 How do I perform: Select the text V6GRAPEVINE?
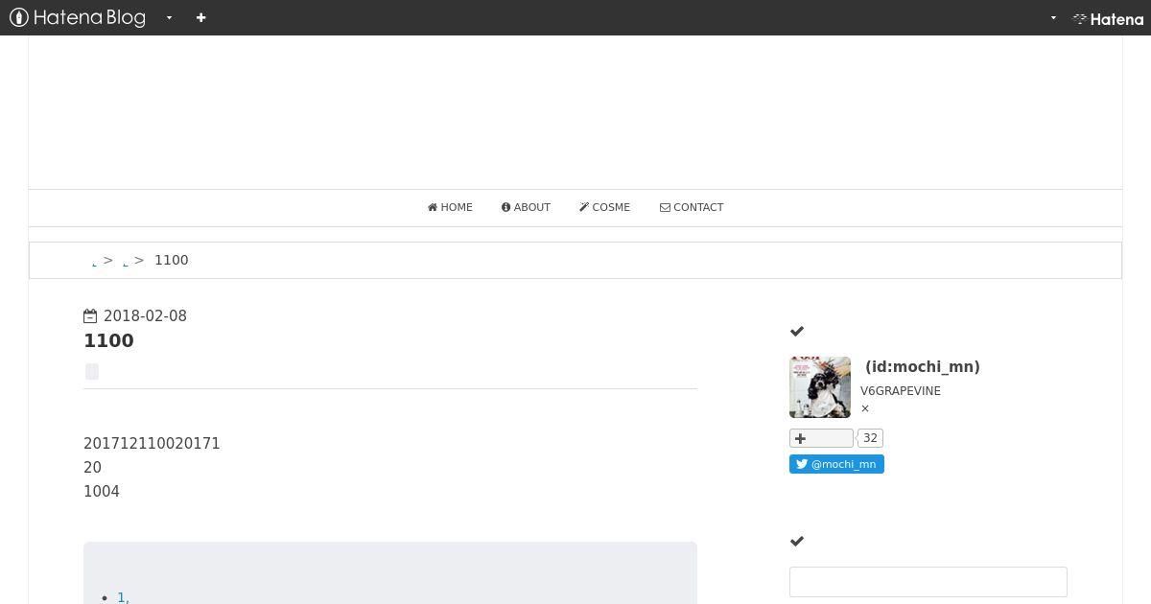[901, 391]
